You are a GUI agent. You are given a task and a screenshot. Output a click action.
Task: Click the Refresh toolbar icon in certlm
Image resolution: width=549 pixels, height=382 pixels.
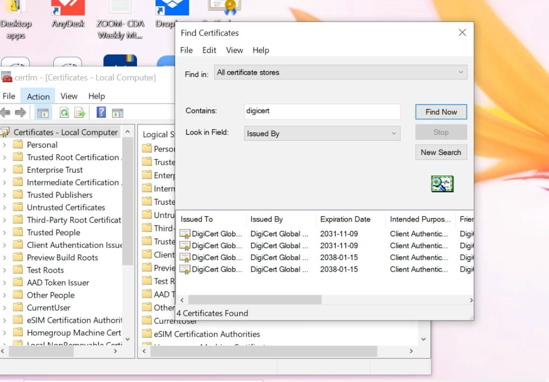[x=64, y=113]
